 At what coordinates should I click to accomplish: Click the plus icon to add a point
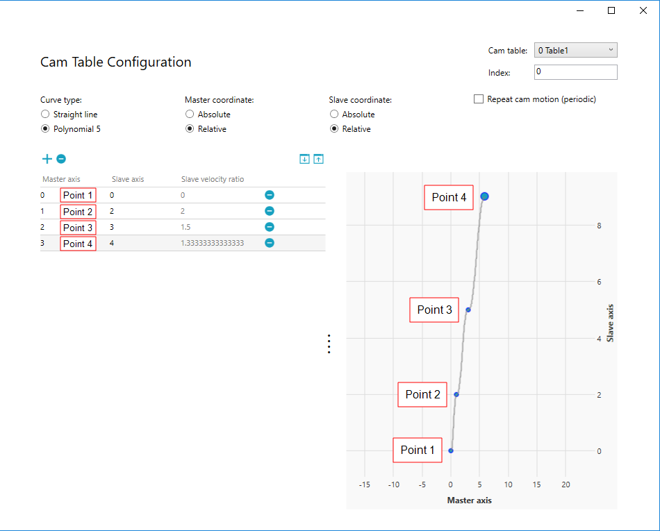coord(47,159)
